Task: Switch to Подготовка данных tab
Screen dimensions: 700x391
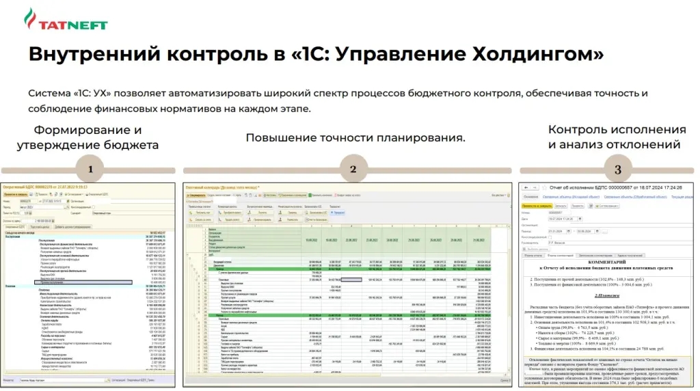Action: point(40,227)
